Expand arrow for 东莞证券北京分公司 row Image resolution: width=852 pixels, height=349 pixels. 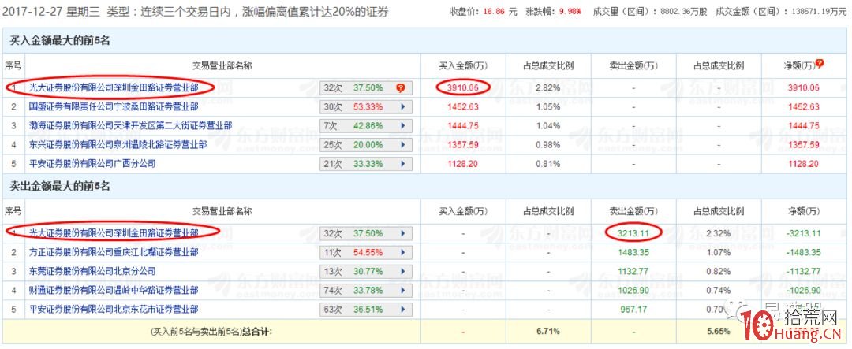(402, 271)
